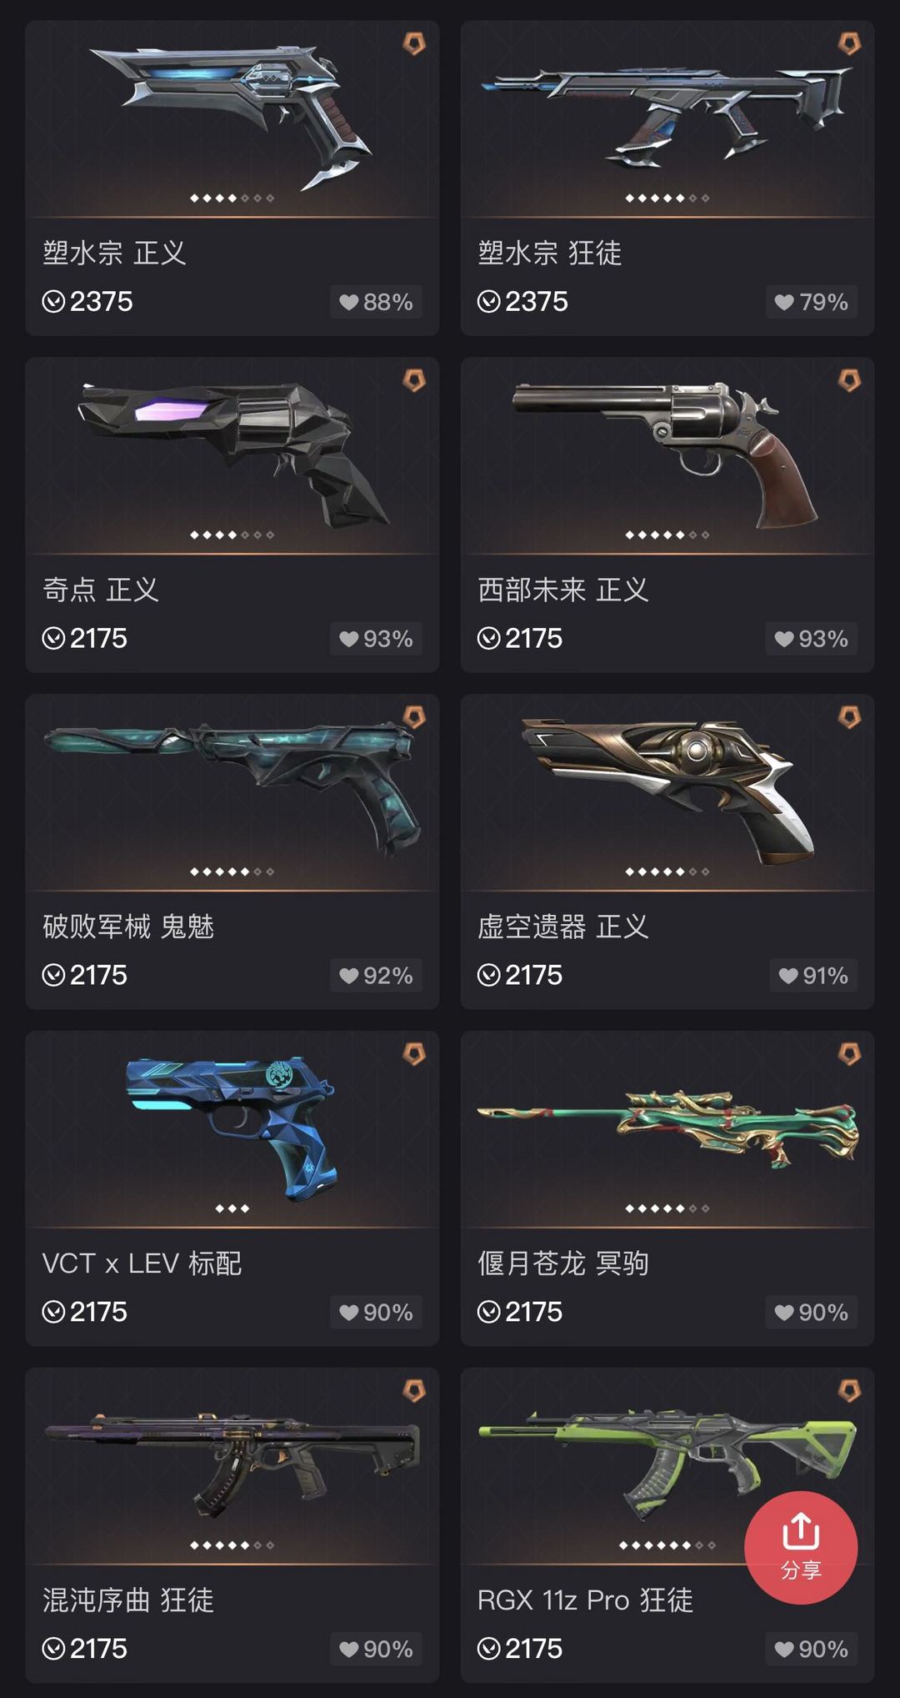This screenshot has height=1698, width=900.
Task: Click tier badge icon on 西部未来 正义 card
Action: point(849,380)
